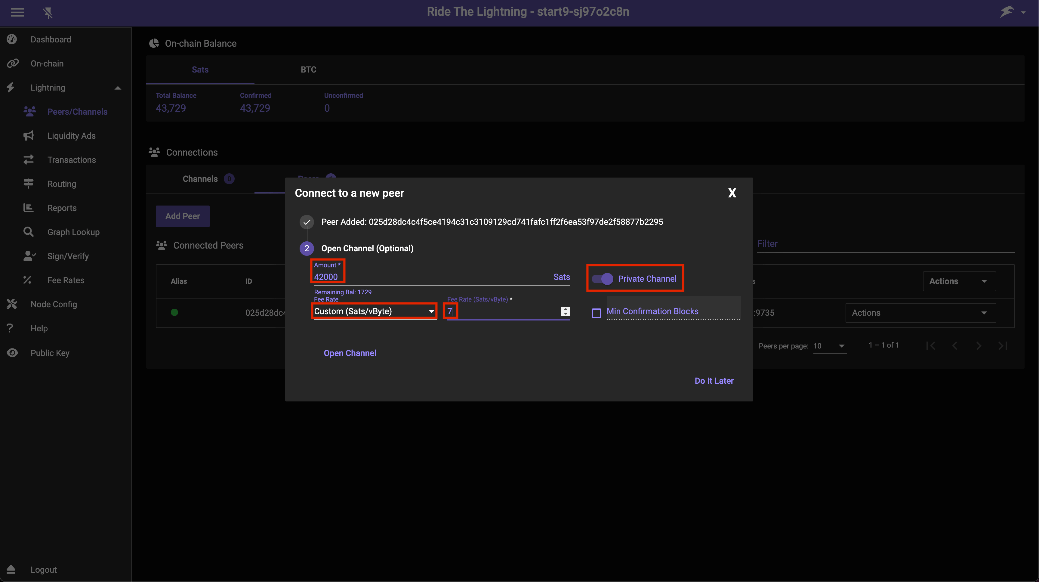The height and width of the screenshot is (582, 1039).
Task: Select the Channels tab under Connections
Action: point(200,179)
